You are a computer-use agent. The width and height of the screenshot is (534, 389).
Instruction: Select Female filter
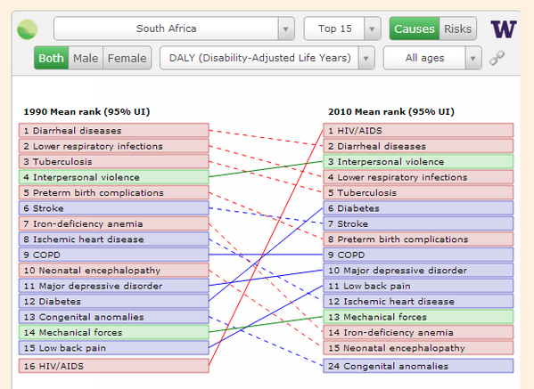pyautogui.click(x=127, y=58)
